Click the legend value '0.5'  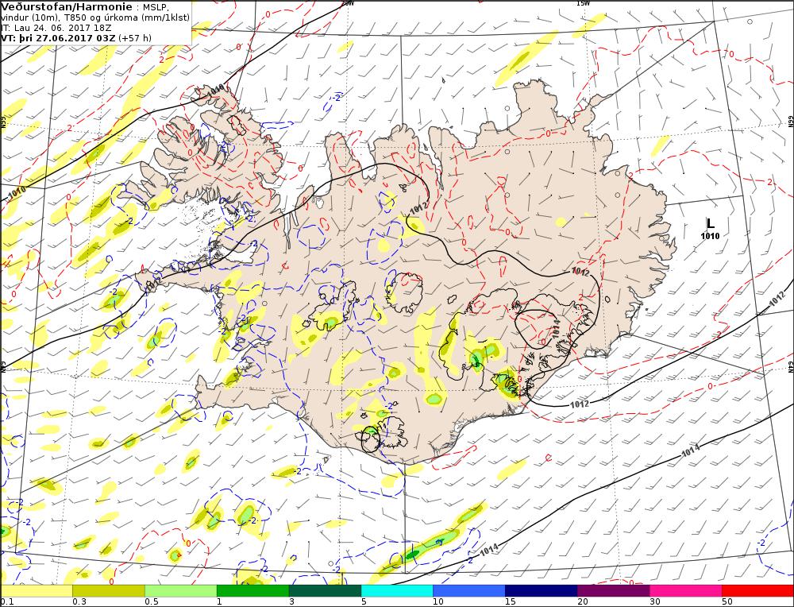tap(151, 602)
